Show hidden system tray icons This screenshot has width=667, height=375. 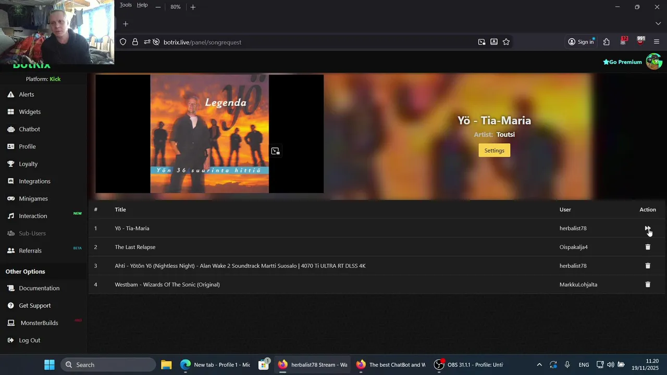(x=539, y=365)
